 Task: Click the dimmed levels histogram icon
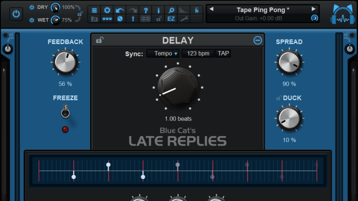[x=183, y=10]
